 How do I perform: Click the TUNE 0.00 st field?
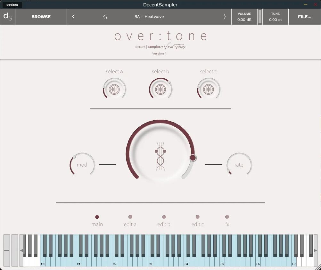[275, 17]
